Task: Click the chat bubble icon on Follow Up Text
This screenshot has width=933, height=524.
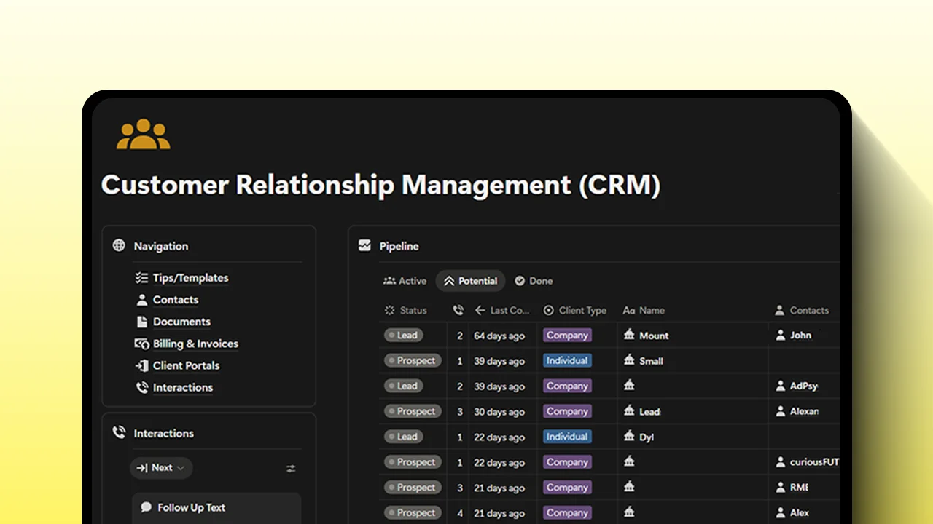Action: pyautogui.click(x=146, y=507)
